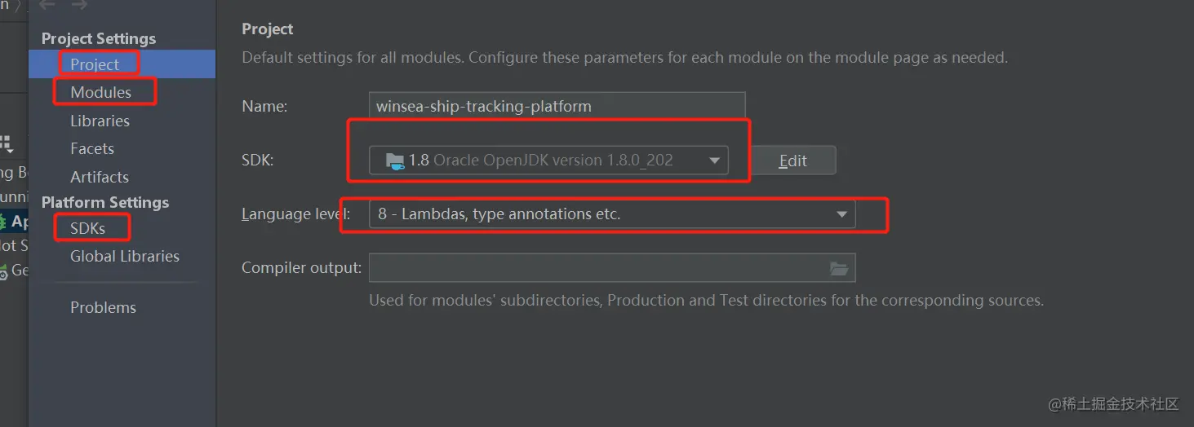The image size is (1194, 427).
Task: Show the Problems section
Action: tap(103, 307)
